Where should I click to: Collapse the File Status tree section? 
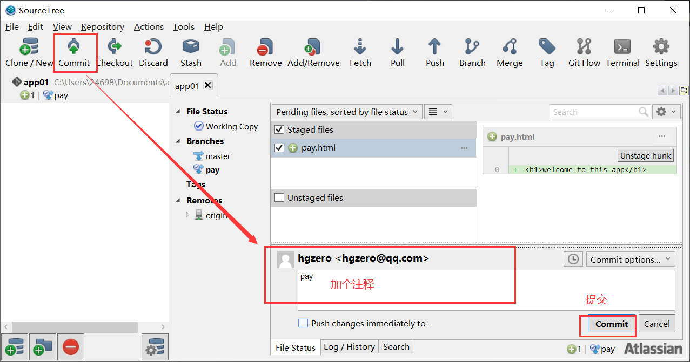click(x=179, y=111)
